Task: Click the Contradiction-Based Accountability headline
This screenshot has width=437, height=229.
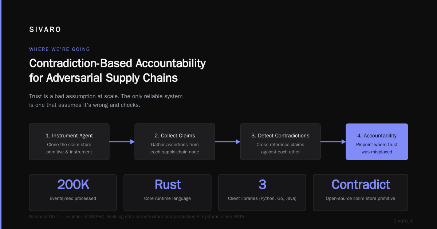Action: [117, 71]
